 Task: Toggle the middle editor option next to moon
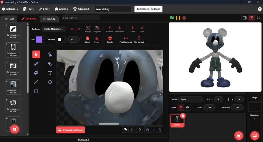(x=132, y=130)
